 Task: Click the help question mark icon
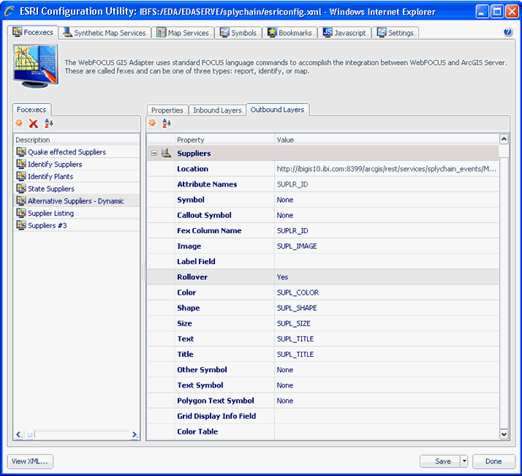coord(507,32)
